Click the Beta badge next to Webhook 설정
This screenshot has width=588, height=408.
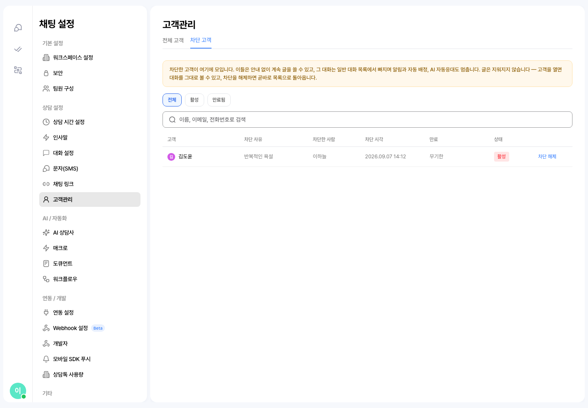98,328
